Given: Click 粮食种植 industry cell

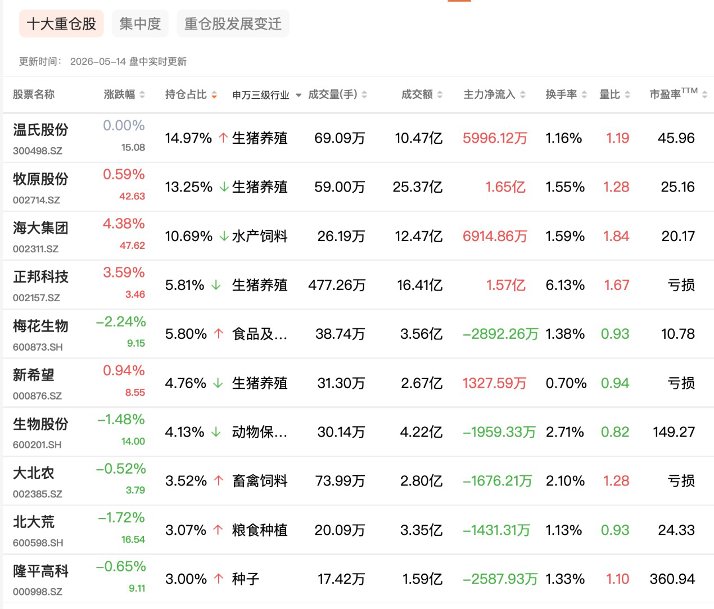Looking at the screenshot, I should point(260,530).
